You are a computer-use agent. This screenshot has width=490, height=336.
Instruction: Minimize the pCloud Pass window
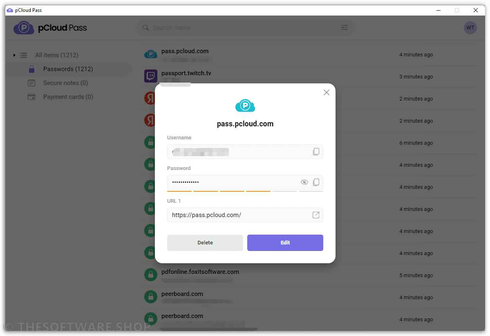439,10
